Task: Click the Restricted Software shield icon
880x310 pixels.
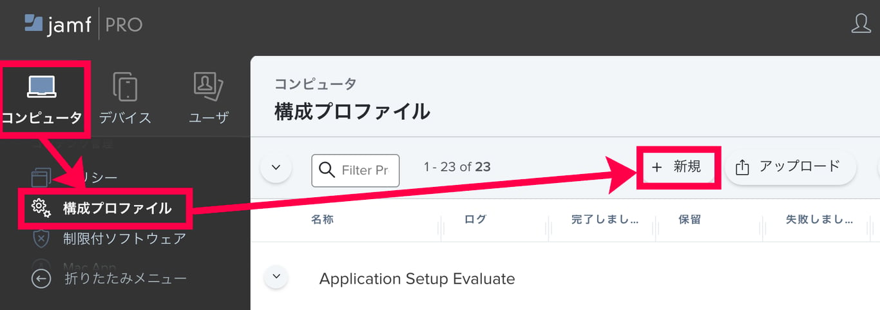Action: (41, 238)
